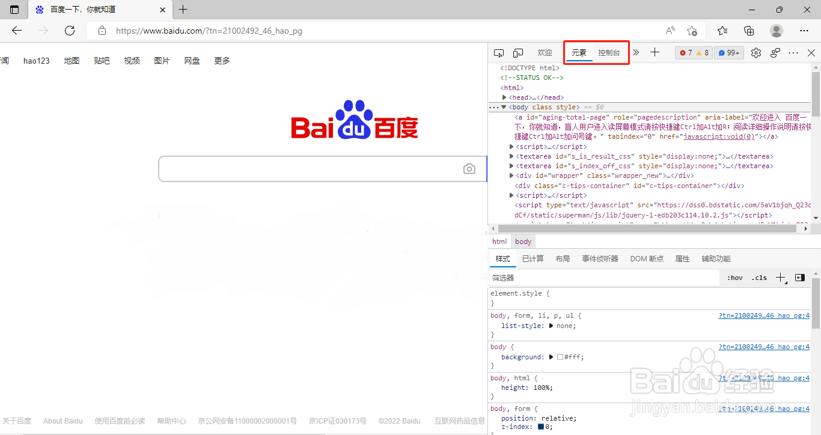The width and height of the screenshot is (821, 435).
Task: Close the DevTools panel
Action: (811, 53)
